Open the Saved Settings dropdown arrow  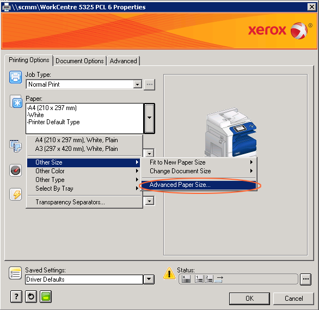tap(149, 279)
